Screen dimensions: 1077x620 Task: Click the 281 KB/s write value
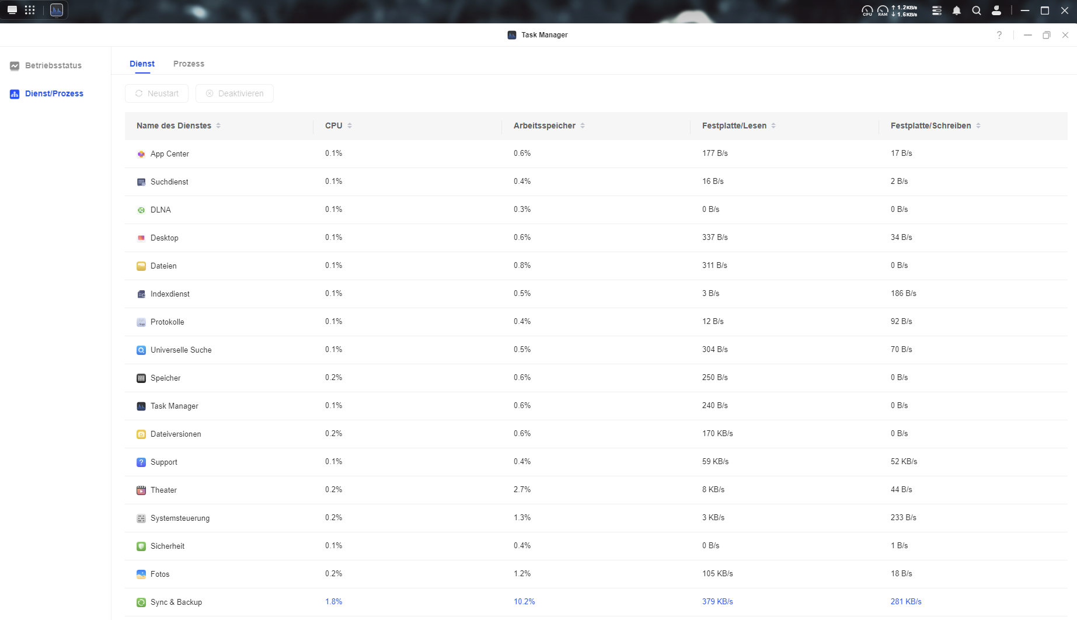[906, 602]
